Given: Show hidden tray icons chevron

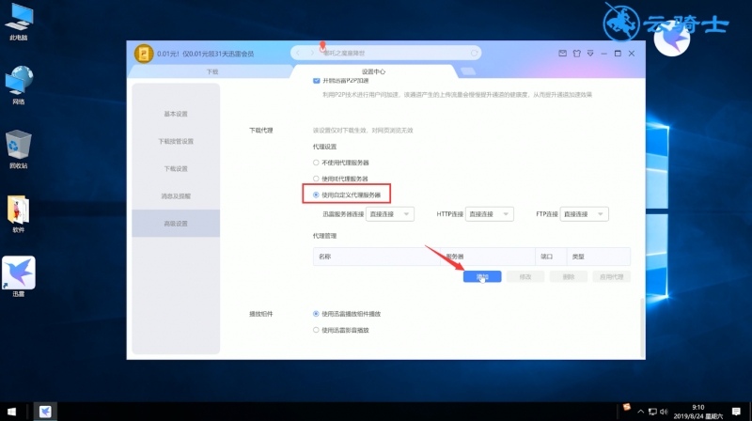Looking at the screenshot, I should click(640, 412).
